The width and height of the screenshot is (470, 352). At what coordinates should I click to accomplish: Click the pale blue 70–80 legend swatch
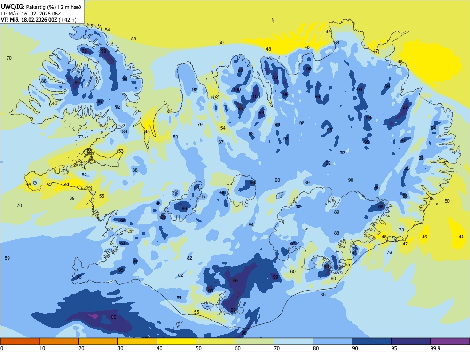point(294,342)
